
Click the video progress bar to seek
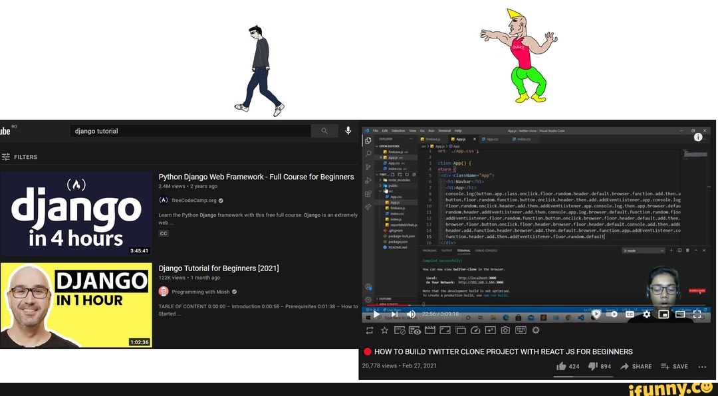click(x=532, y=304)
